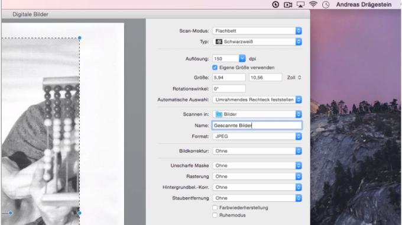Enable Farbwiederherstellung checkbox

coord(215,208)
